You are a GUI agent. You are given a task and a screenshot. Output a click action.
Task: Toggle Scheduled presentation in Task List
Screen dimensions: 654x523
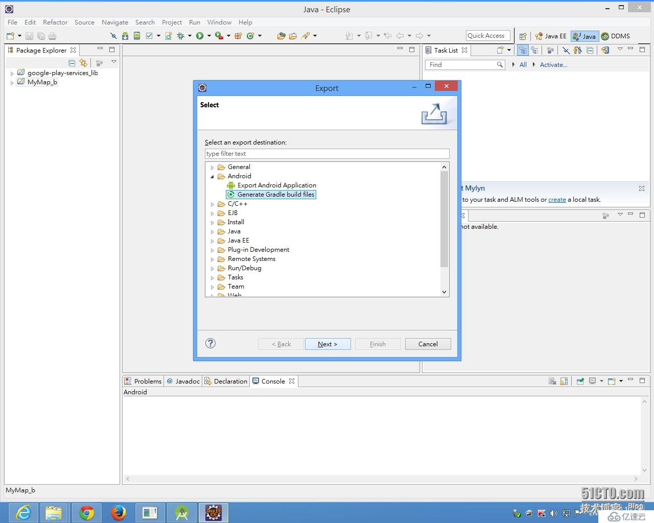pos(534,50)
